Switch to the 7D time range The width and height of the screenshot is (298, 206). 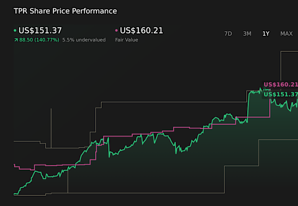click(x=228, y=34)
